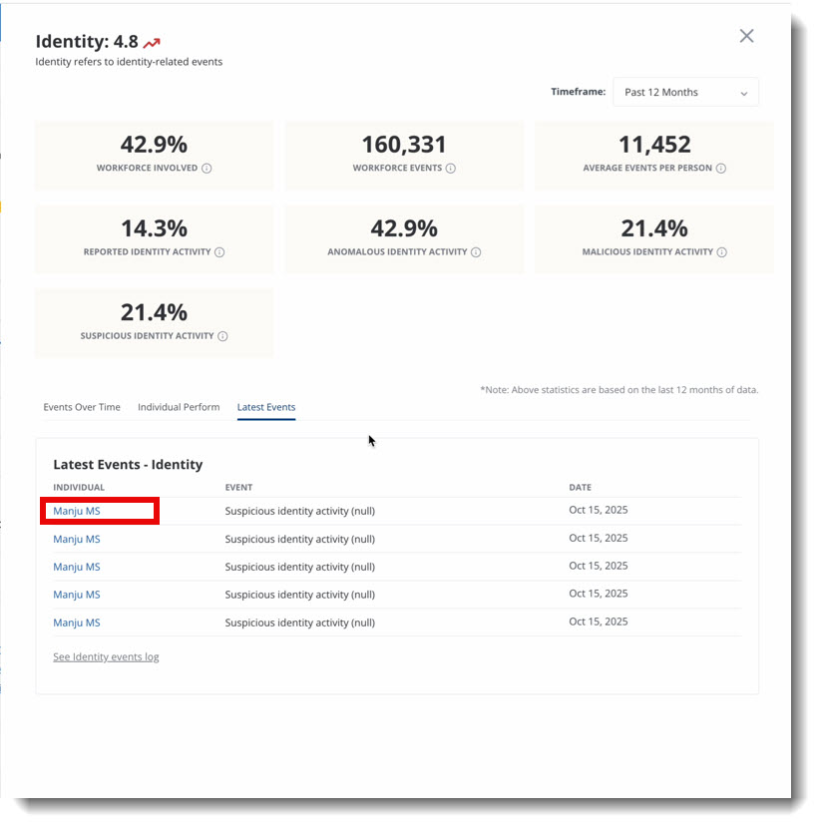Screen dimensions: 821x828
Task: Click info icon beside Average Events Per Person
Action: point(721,169)
